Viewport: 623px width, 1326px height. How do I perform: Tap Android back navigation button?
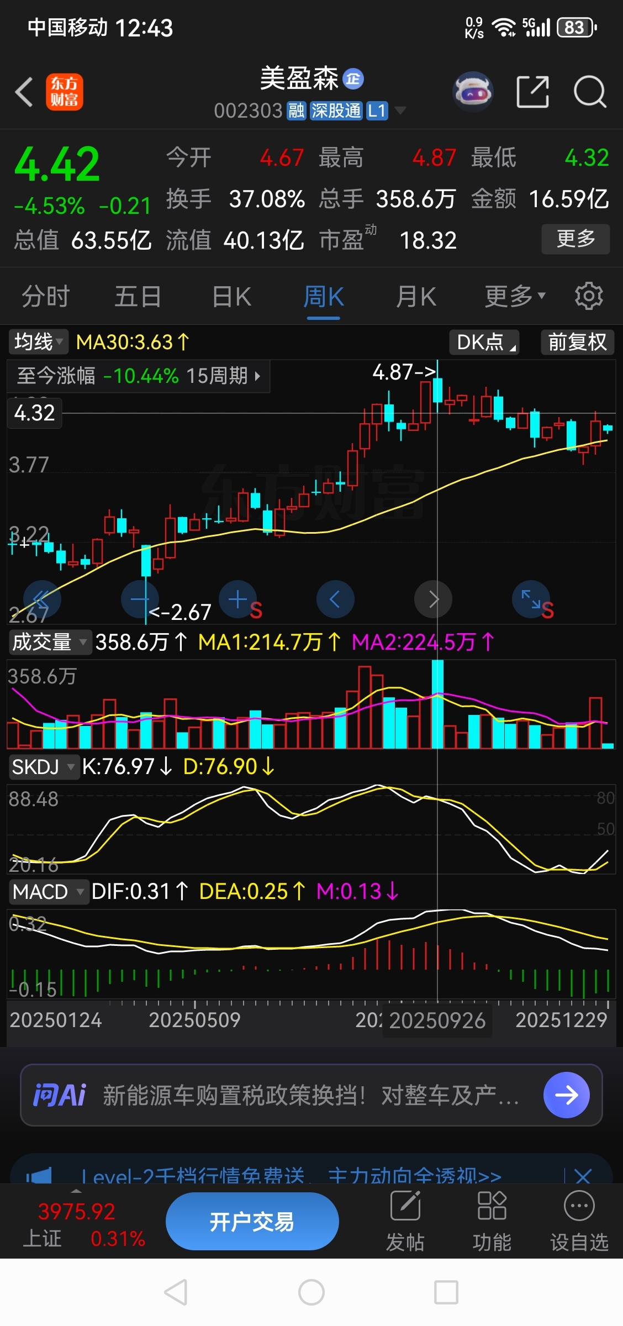[176, 1292]
